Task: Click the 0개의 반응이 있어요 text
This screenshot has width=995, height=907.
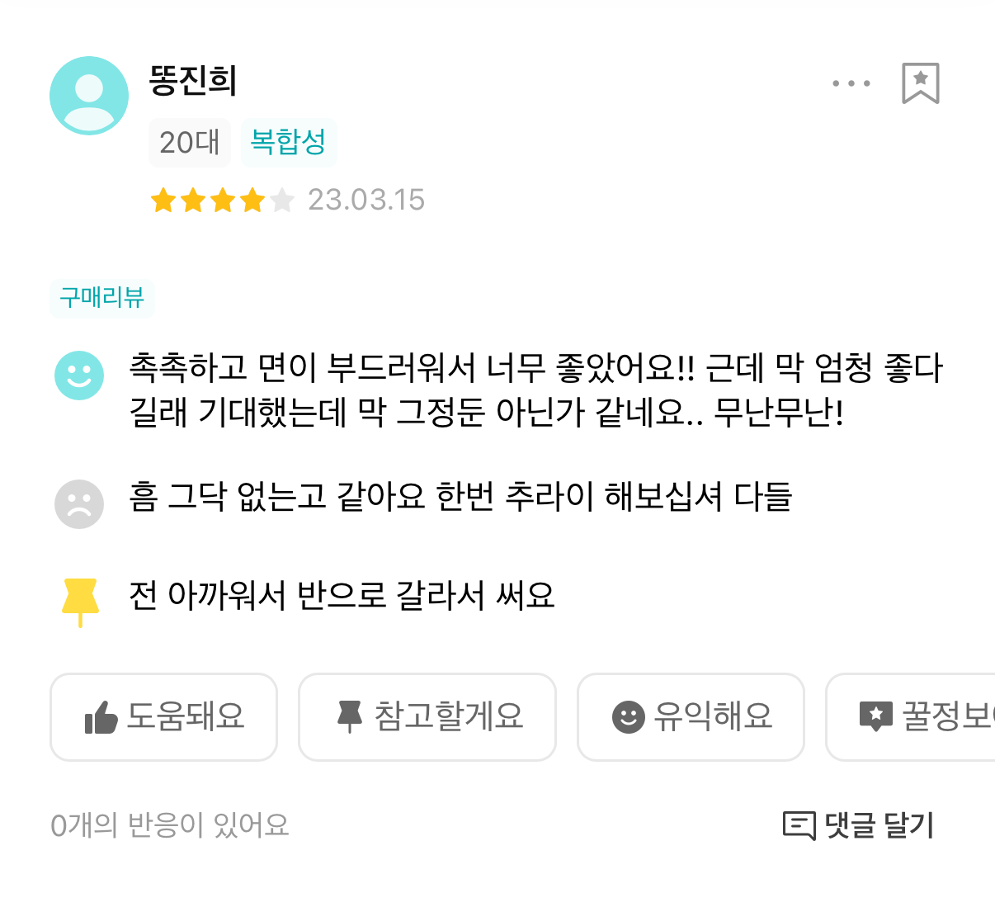Action: (x=170, y=825)
